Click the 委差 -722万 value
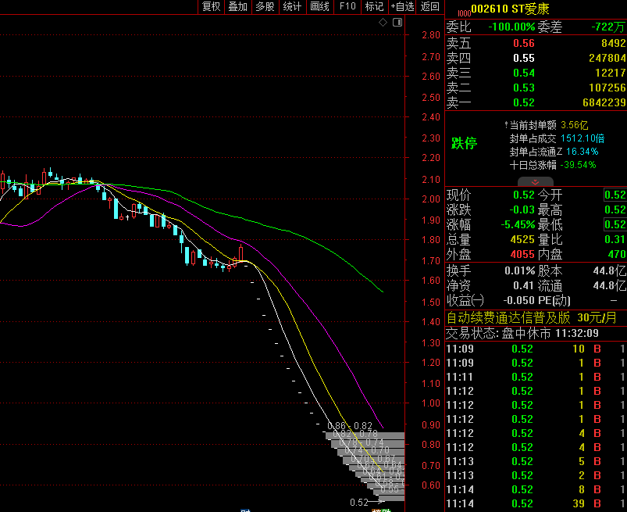Viewport: 627px width, 512px height. point(607,27)
